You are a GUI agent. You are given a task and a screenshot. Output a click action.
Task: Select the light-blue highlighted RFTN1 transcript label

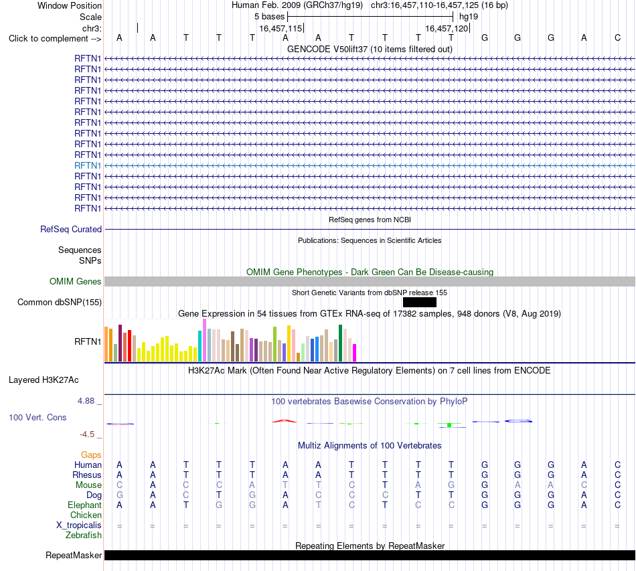coord(88,165)
